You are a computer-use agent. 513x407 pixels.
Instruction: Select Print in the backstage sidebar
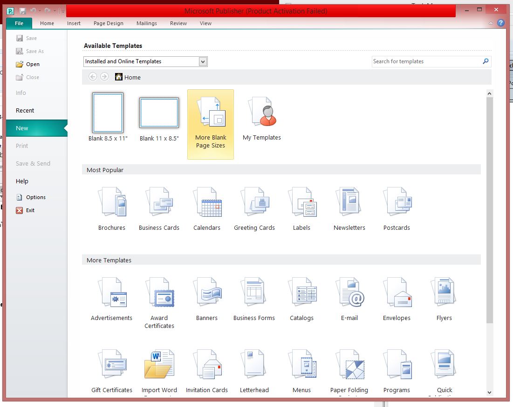22,146
